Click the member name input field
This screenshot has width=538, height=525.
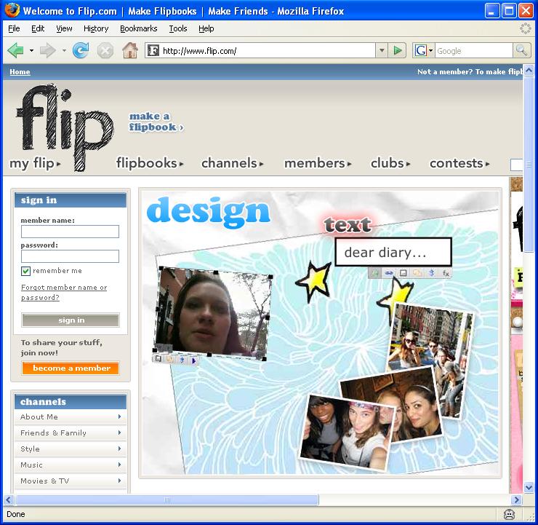click(70, 232)
